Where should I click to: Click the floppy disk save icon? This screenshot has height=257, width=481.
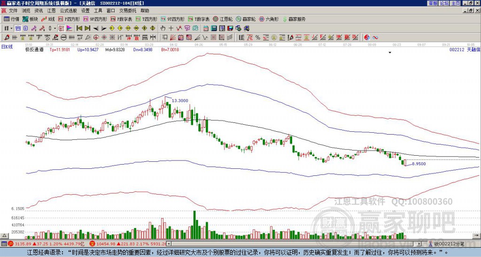coord(230,29)
